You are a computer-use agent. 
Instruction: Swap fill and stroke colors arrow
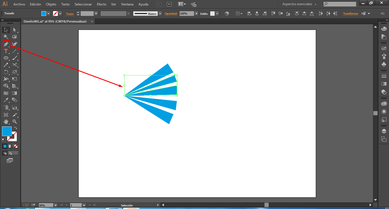coord(16,128)
